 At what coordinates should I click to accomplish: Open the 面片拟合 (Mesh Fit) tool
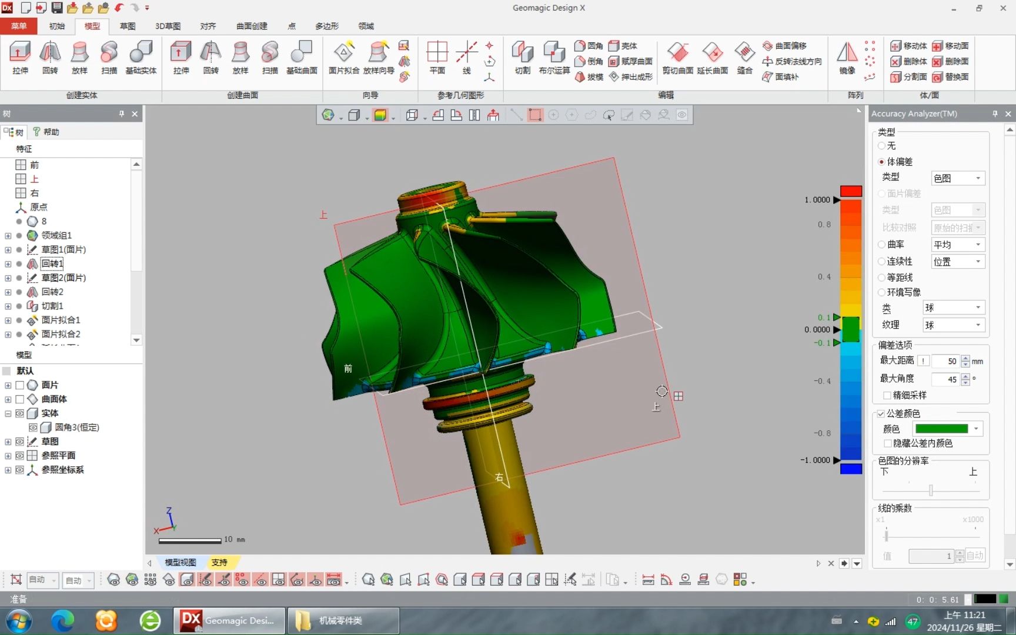click(345, 58)
